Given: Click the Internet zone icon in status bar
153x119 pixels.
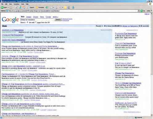Looking at the screenshot, I should coord(136,117).
